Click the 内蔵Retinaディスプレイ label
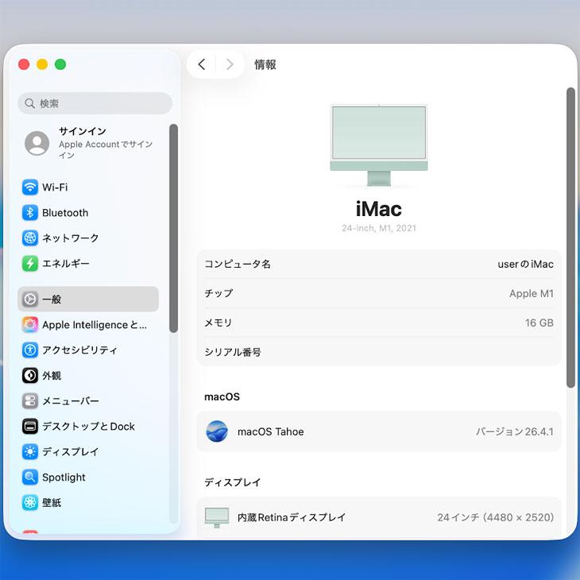Viewport: 580px width, 580px height. (292, 517)
